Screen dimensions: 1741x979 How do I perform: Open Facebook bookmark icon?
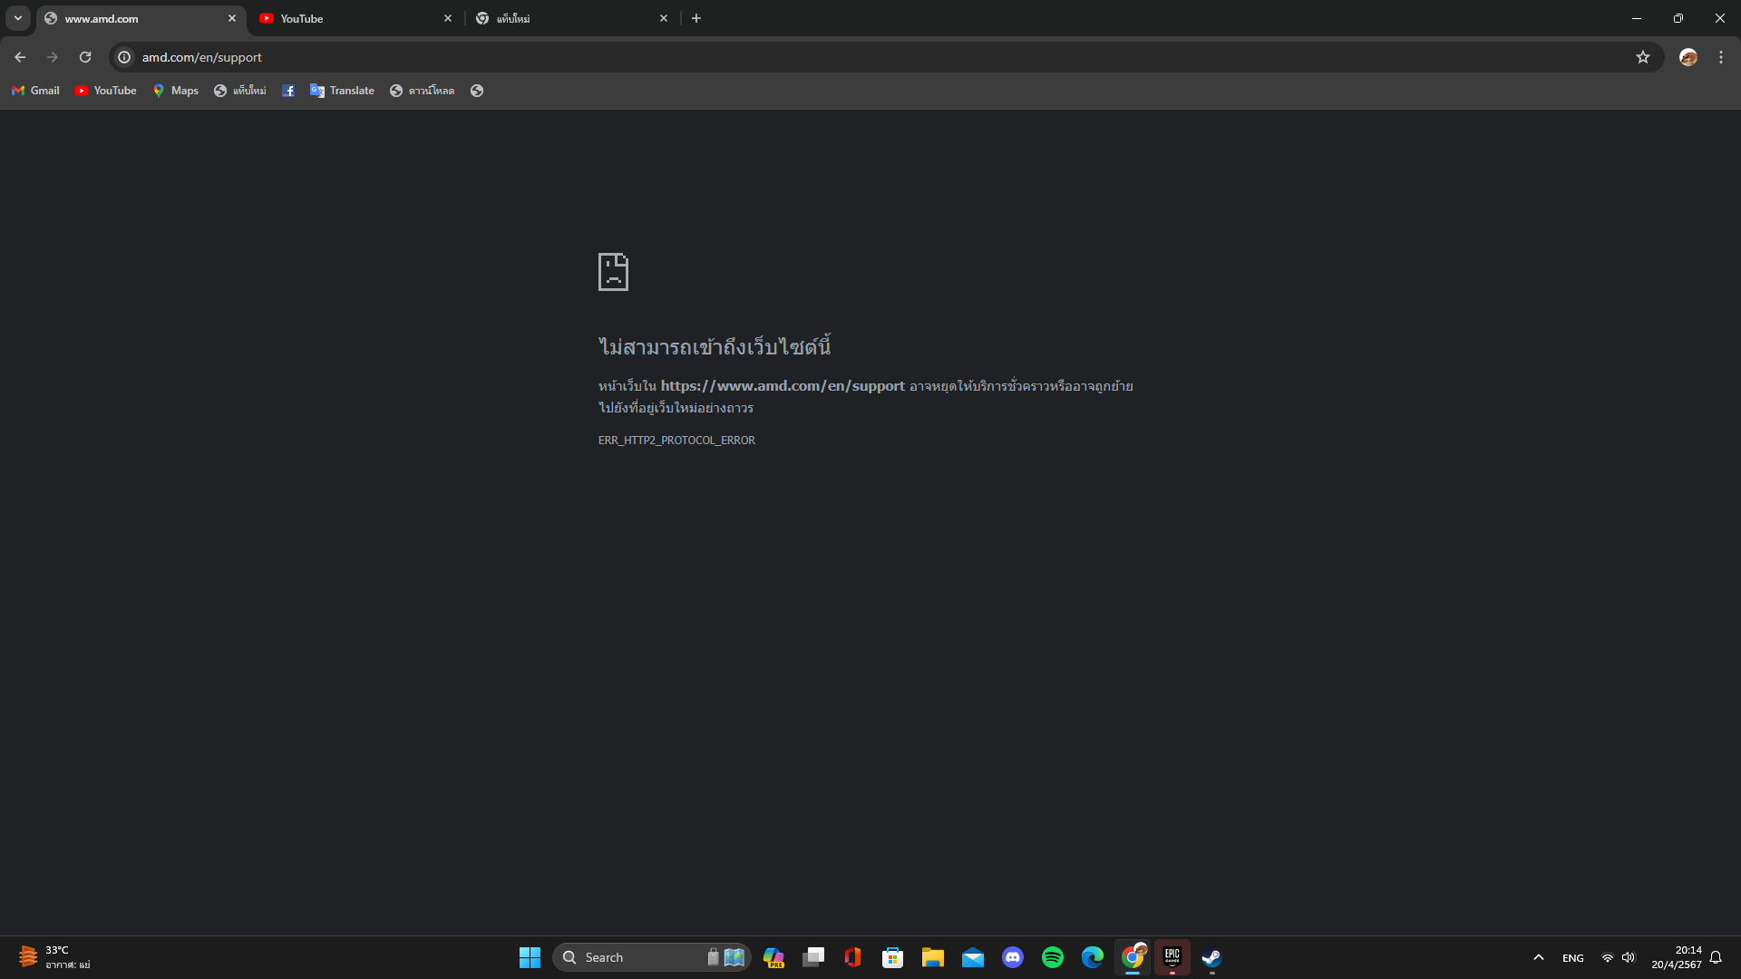288,91
